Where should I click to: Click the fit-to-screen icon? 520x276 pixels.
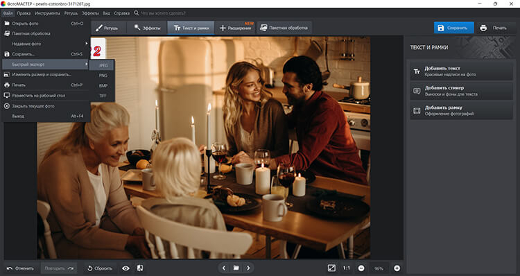[331, 268]
